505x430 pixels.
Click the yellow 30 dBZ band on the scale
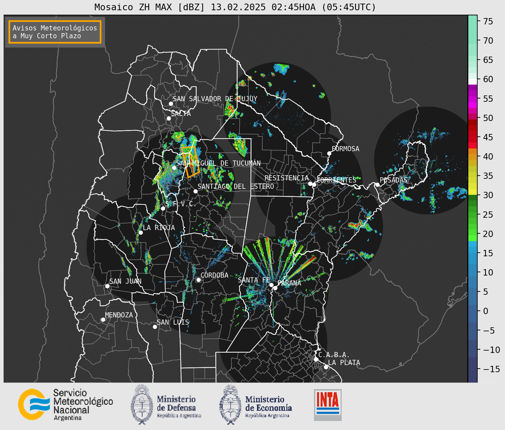pos(472,192)
